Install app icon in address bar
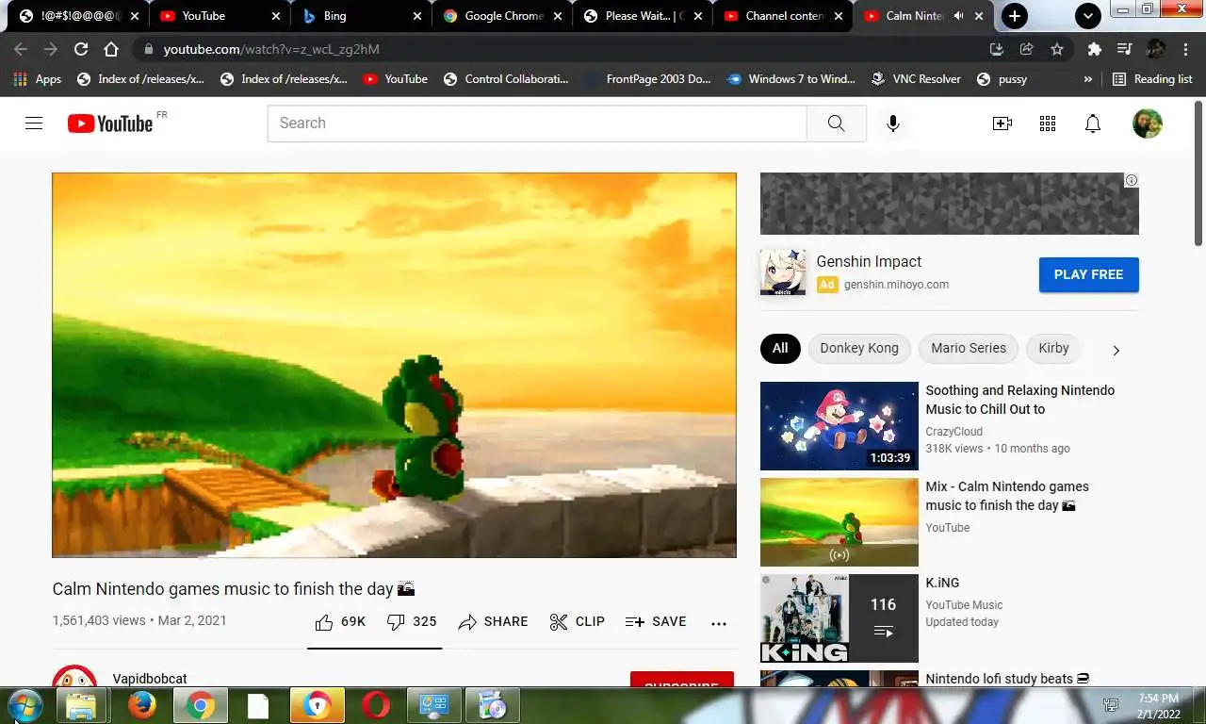This screenshot has width=1206, height=724. (x=996, y=49)
